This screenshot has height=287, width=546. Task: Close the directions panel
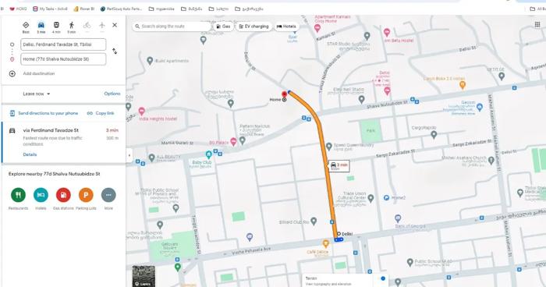click(x=115, y=25)
